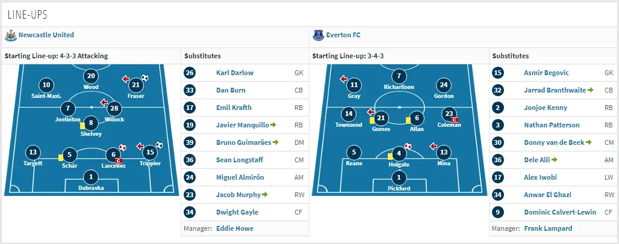Click Lascelles' captain armband icon
The height and width of the screenshot is (244, 619).
coord(119,160)
